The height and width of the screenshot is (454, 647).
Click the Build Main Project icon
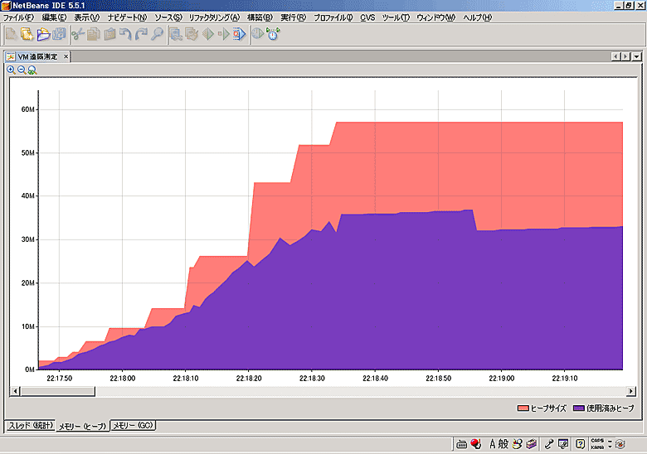click(x=176, y=34)
